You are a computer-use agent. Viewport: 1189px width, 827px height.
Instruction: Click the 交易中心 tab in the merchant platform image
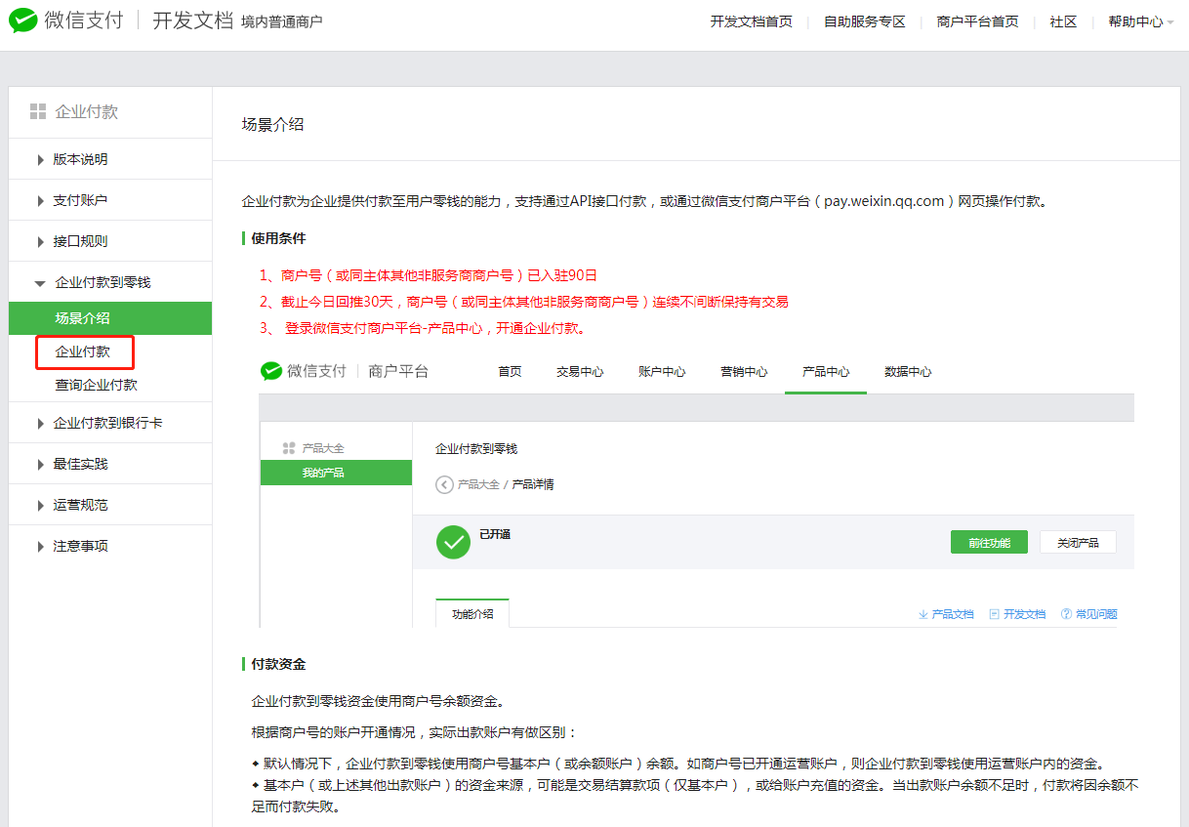tap(580, 371)
